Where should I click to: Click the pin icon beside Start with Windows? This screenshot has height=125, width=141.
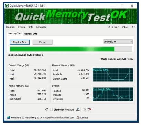[x=46, y=110]
